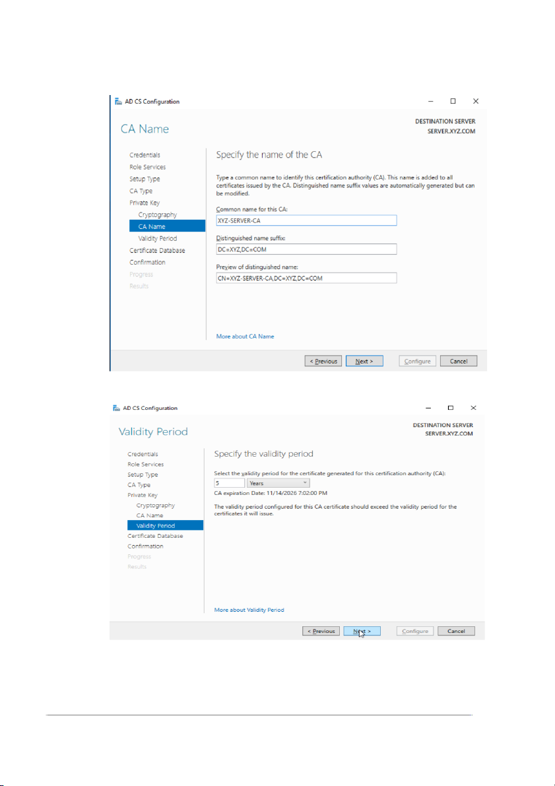Click Cancel button in Validity Period window
This screenshot has height=786, width=555.
[x=456, y=631]
